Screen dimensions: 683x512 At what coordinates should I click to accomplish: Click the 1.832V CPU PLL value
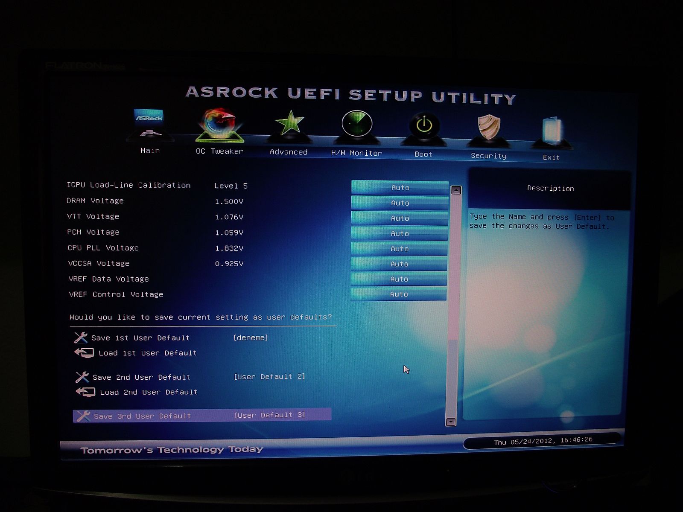[229, 248]
